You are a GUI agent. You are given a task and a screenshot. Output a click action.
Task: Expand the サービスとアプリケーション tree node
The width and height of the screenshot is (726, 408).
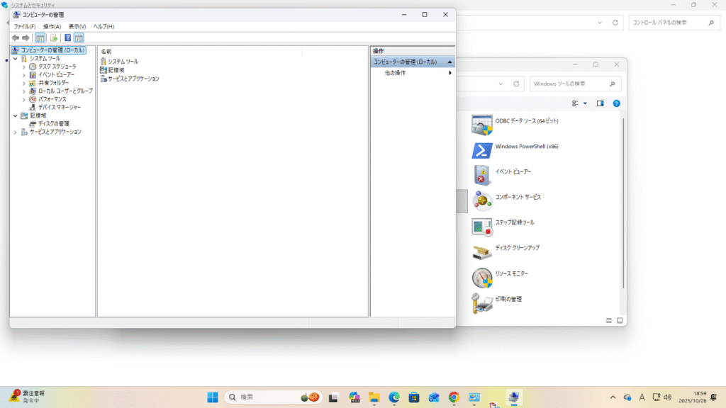tap(16, 132)
